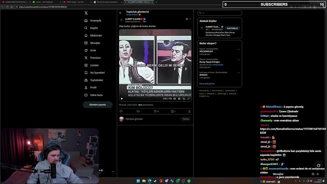Compose new message in Mesajlar drawer
The height and width of the screenshot is (184, 327).
point(313,174)
